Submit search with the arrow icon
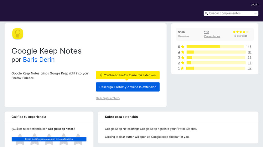Screen dimensions: 263x147 [x=256, y=13]
